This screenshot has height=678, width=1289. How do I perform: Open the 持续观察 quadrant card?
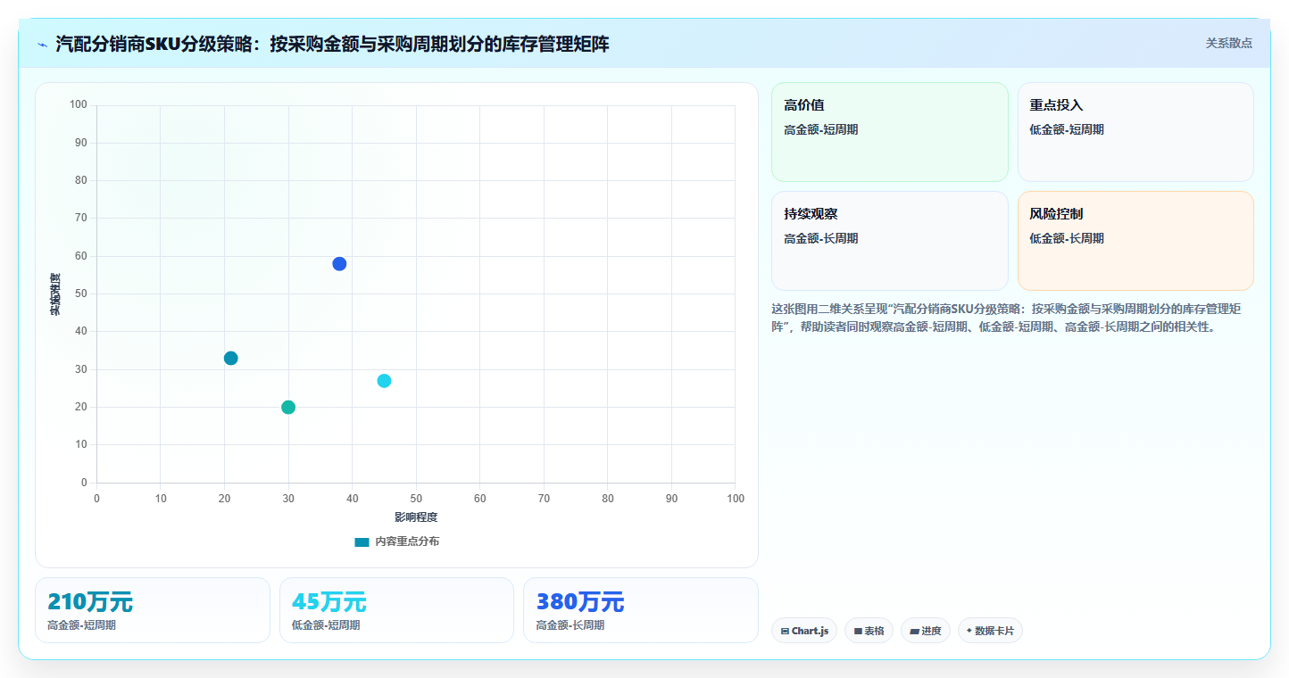click(889, 241)
